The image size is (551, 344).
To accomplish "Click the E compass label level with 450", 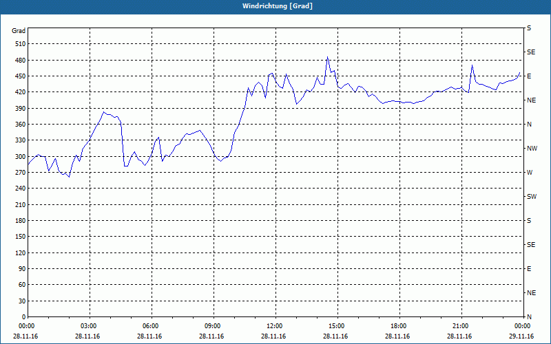I will [x=529, y=76].
